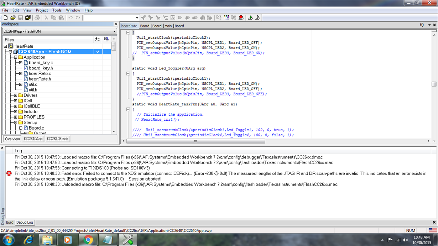Click the Cut toolbar icon

tap(46, 17)
